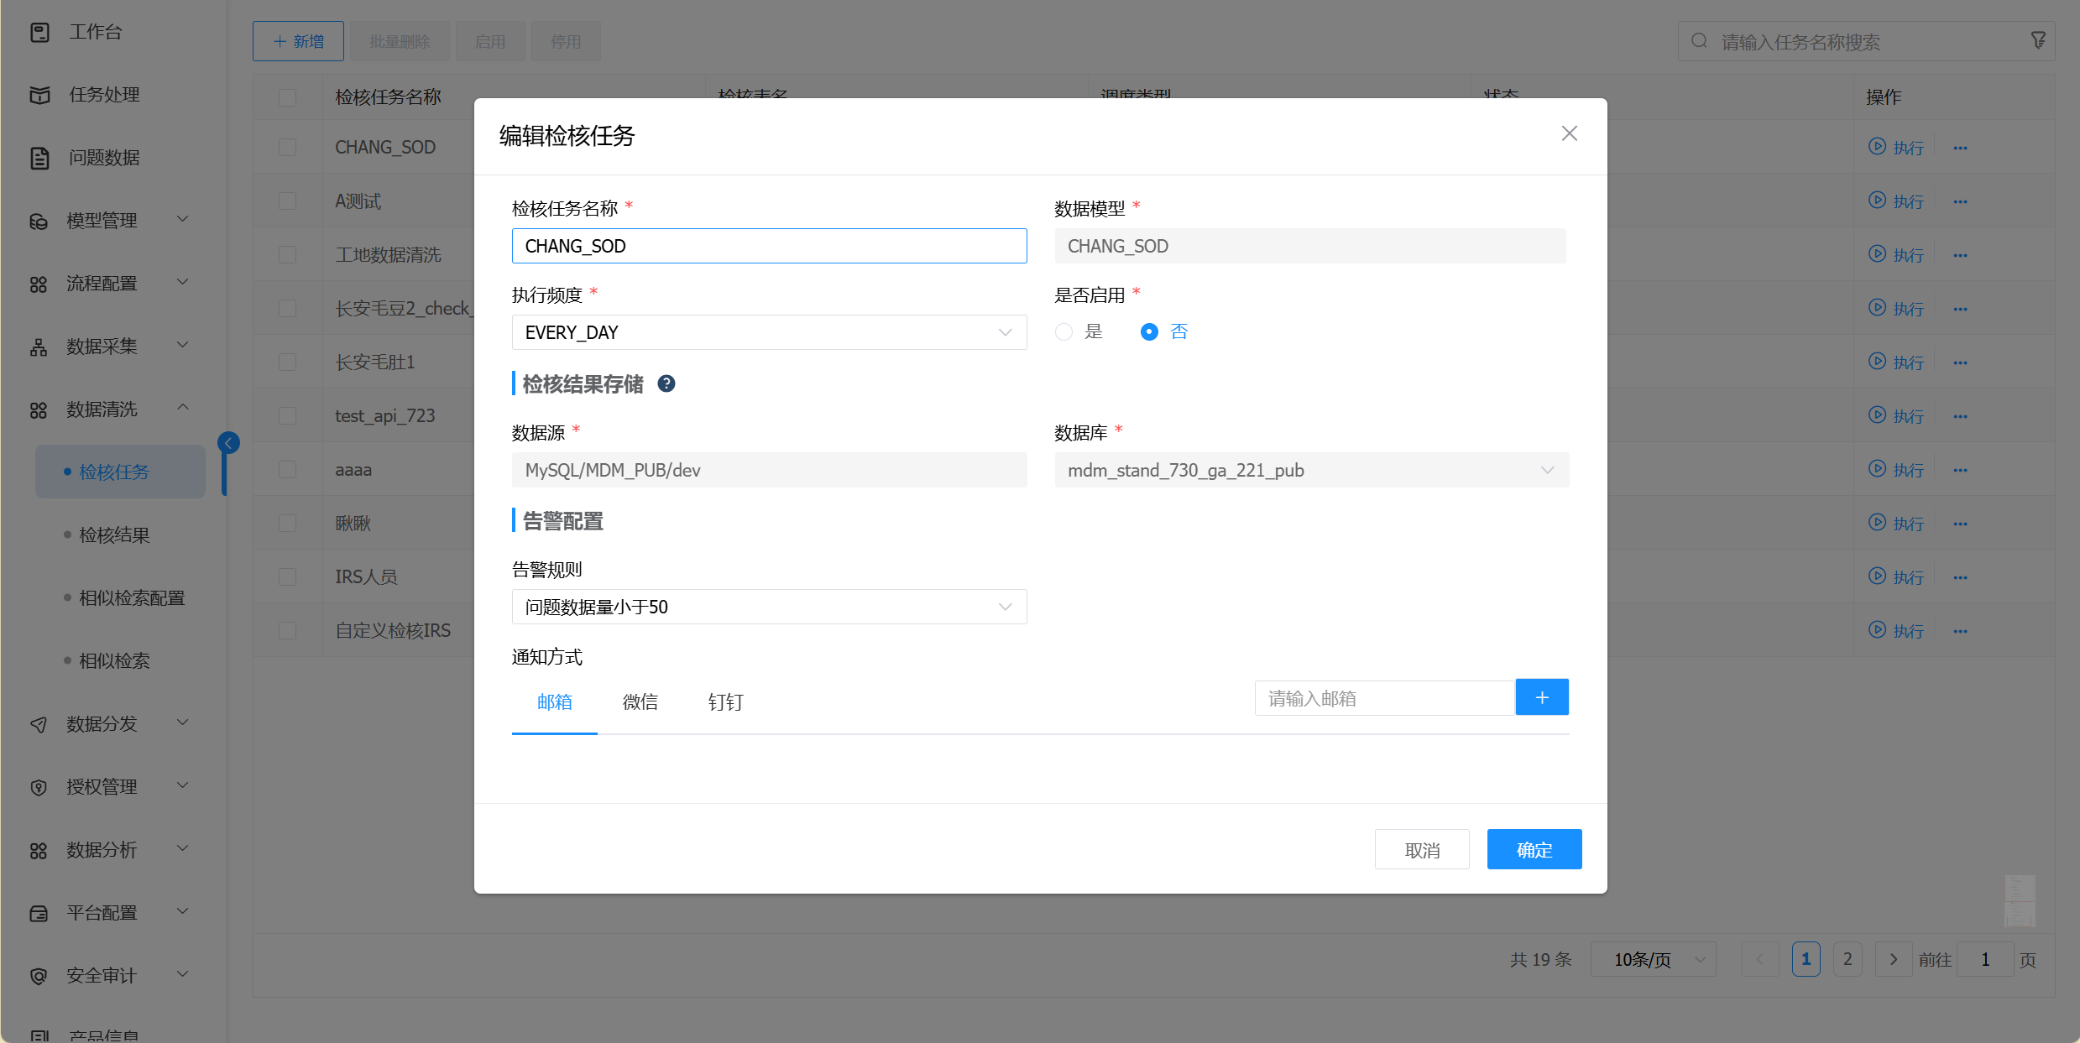Check the box for 自定义检核IRS row
This screenshot has width=2080, height=1043.
pos(287,630)
